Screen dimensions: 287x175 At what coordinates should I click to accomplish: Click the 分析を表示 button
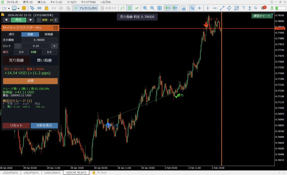(x=44, y=125)
